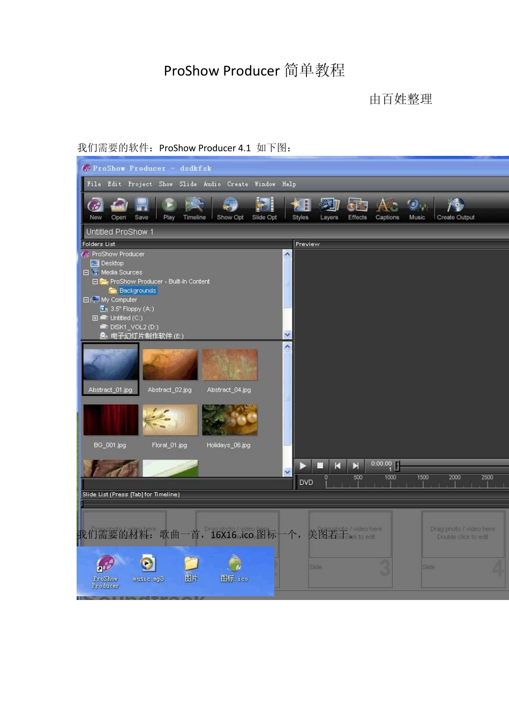This screenshot has height=720, width=509.
Task: Open the Project menu
Action: point(140,184)
